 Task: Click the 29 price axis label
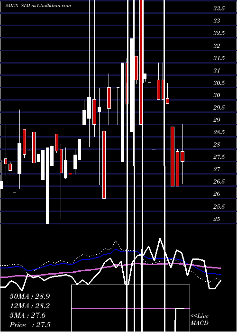pyautogui.click(x=217, y=120)
